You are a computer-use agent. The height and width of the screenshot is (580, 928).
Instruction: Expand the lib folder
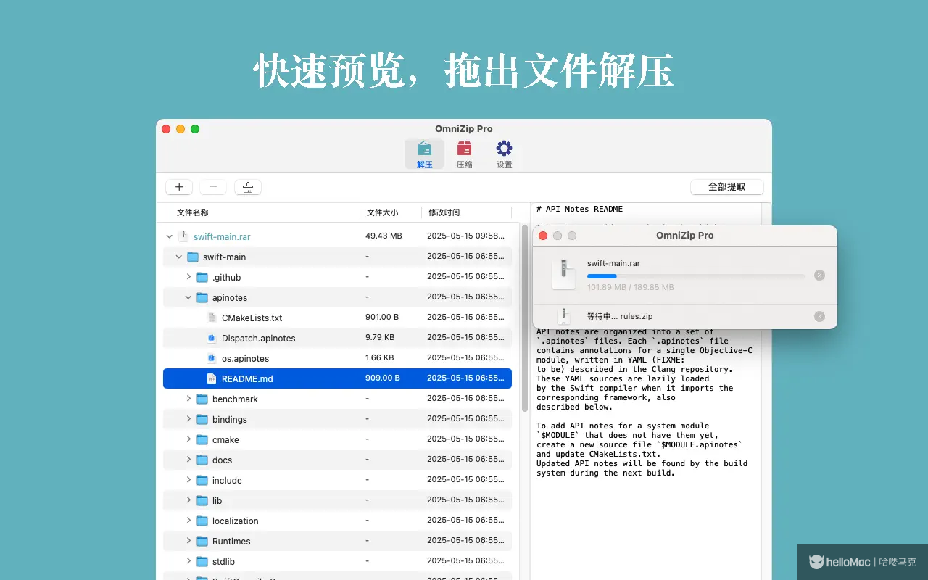188,500
